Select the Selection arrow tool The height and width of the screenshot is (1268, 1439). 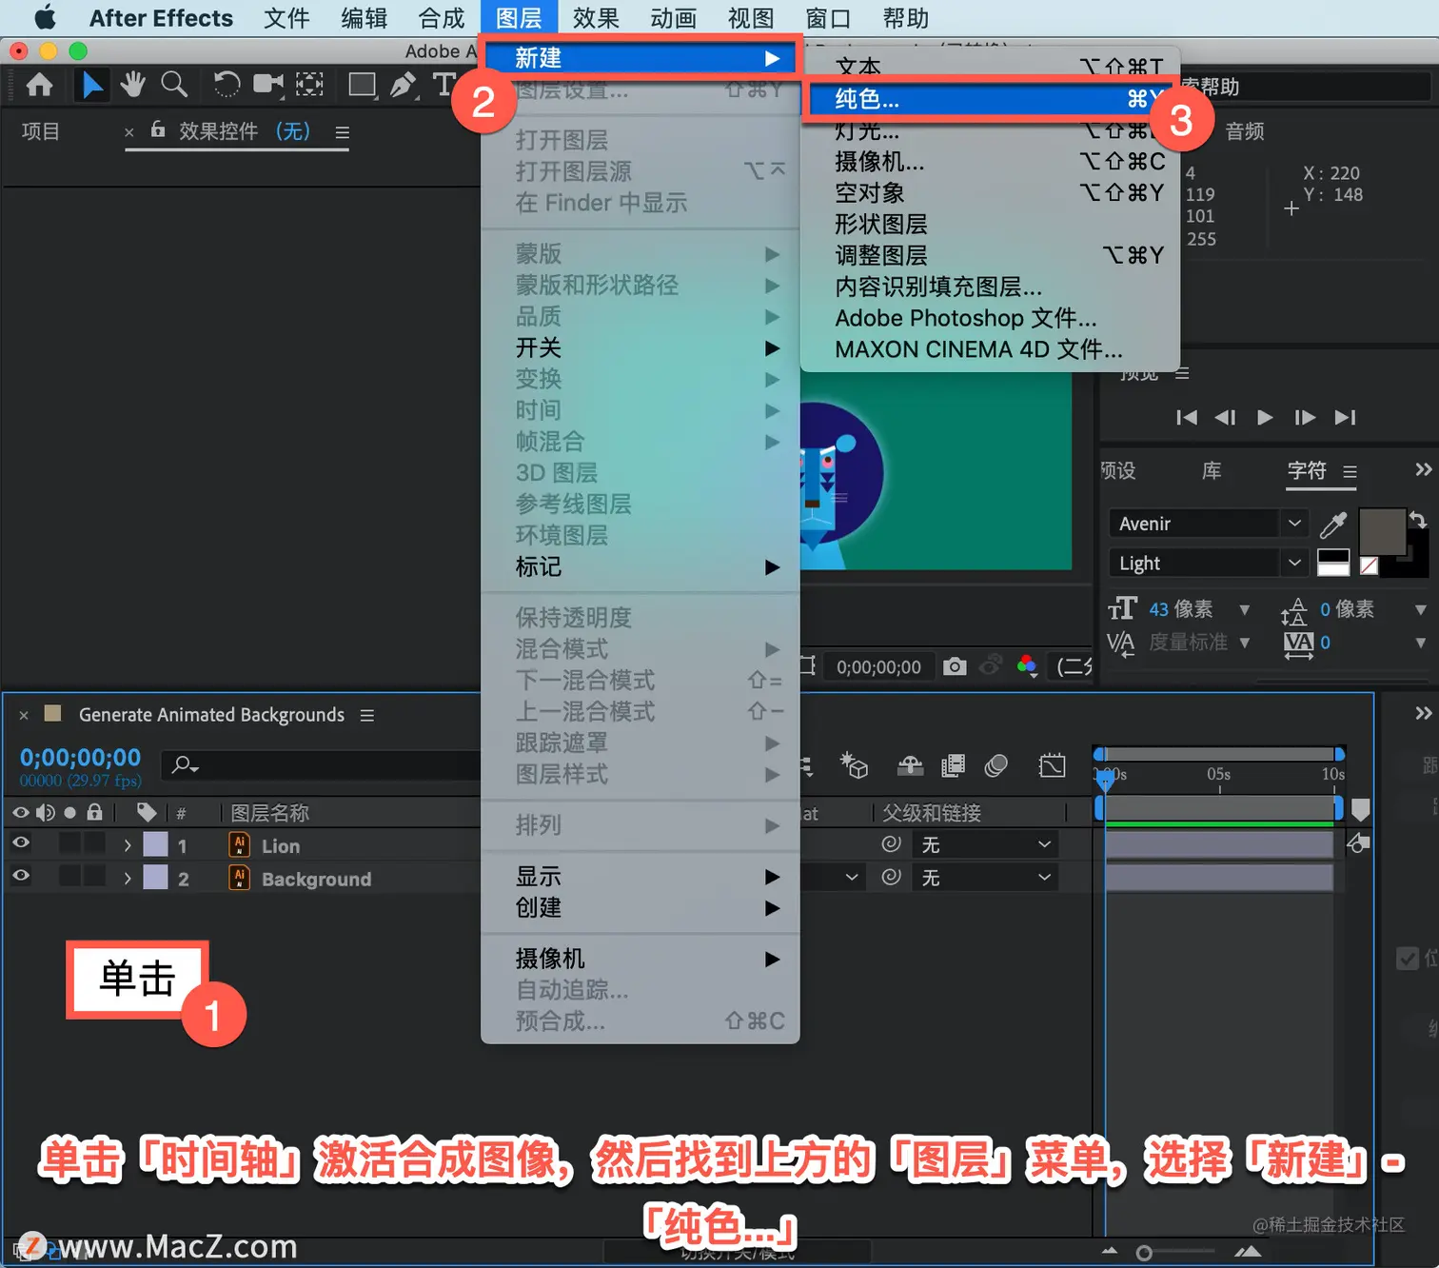[x=92, y=86]
